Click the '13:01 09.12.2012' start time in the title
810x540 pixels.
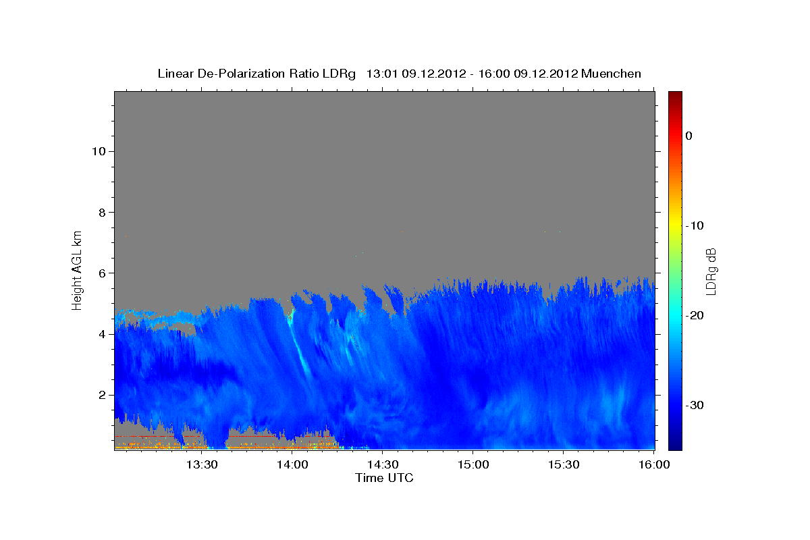point(416,74)
